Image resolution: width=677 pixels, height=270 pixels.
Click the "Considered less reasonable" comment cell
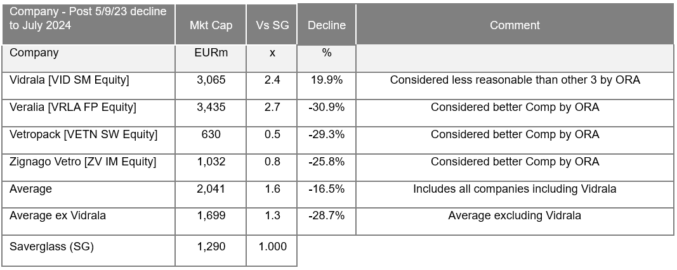click(515, 80)
